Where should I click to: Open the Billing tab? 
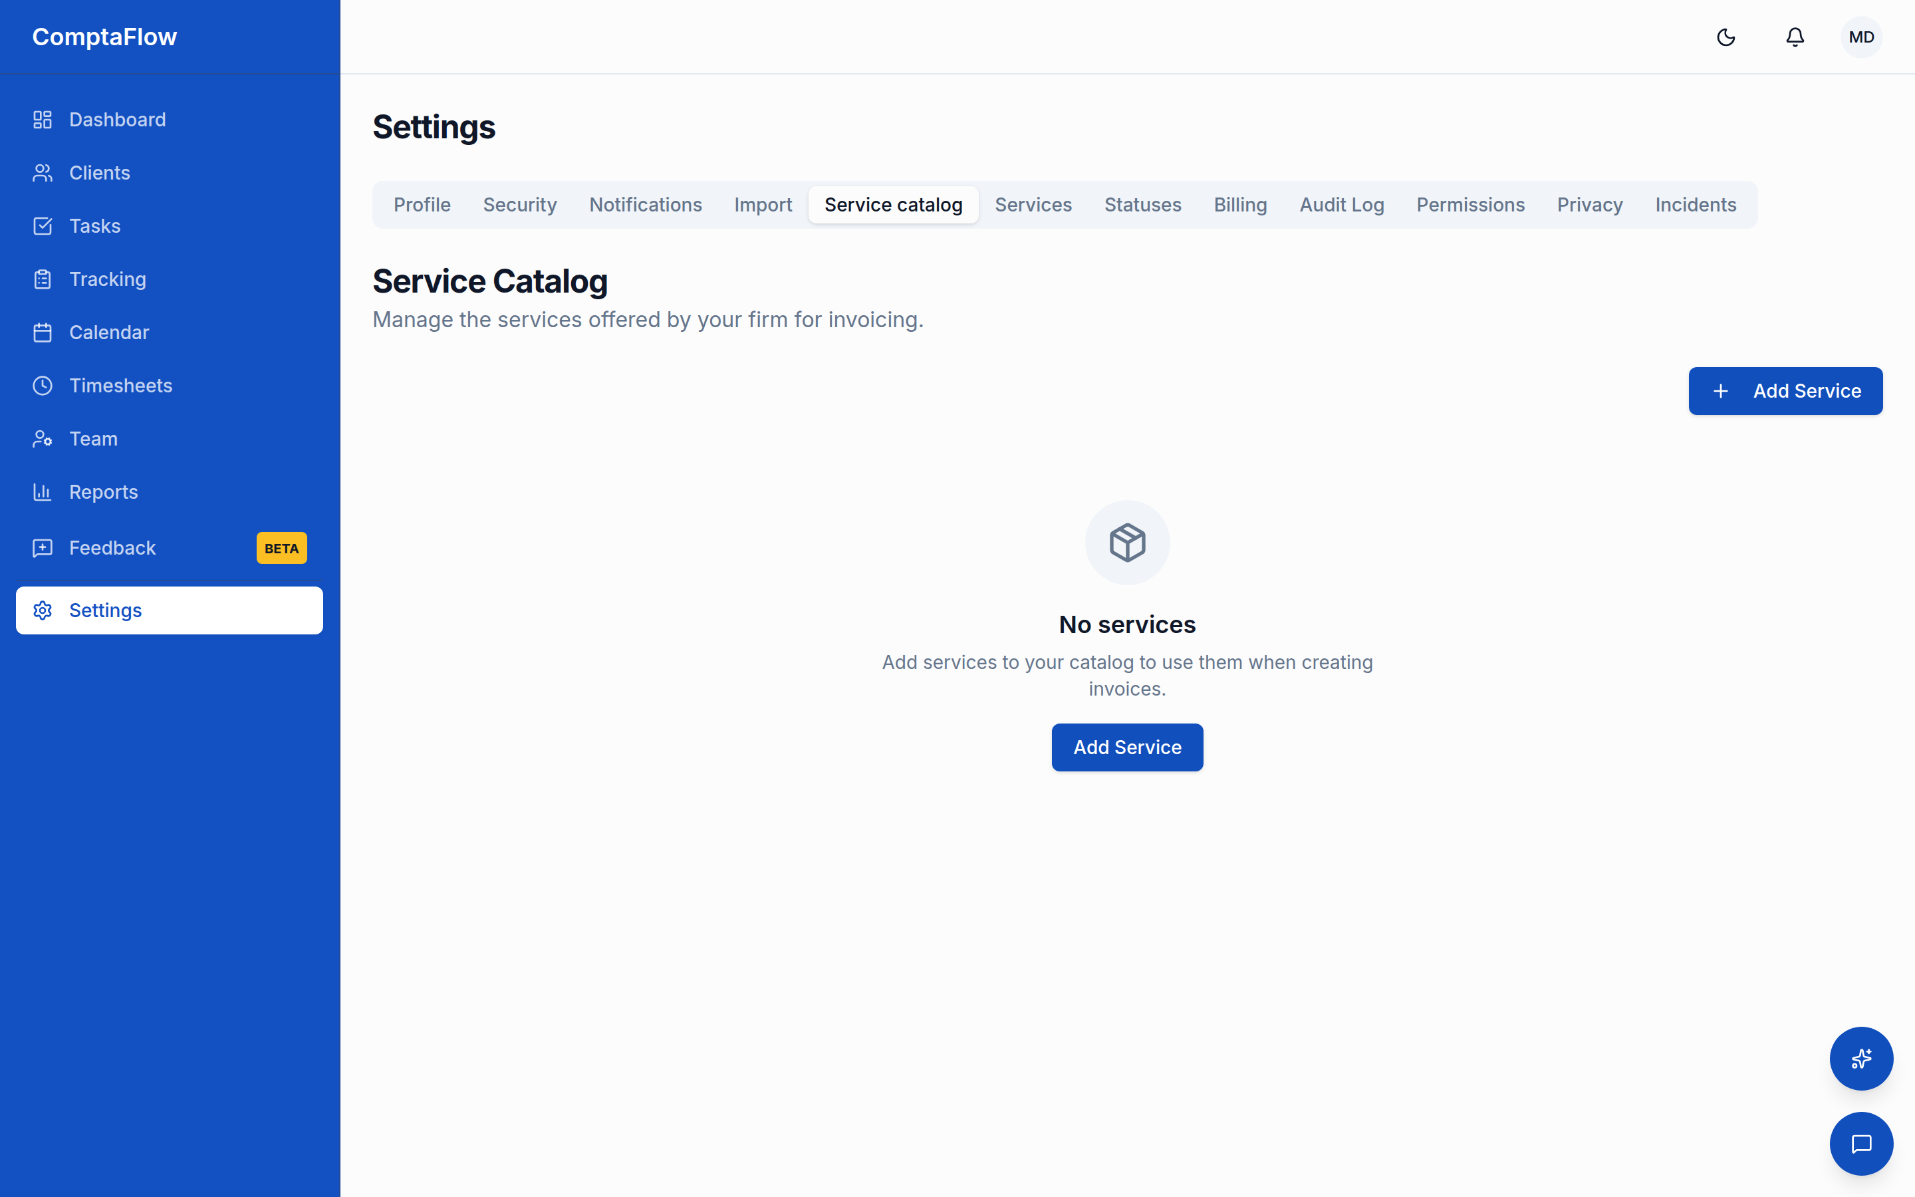pyautogui.click(x=1240, y=205)
